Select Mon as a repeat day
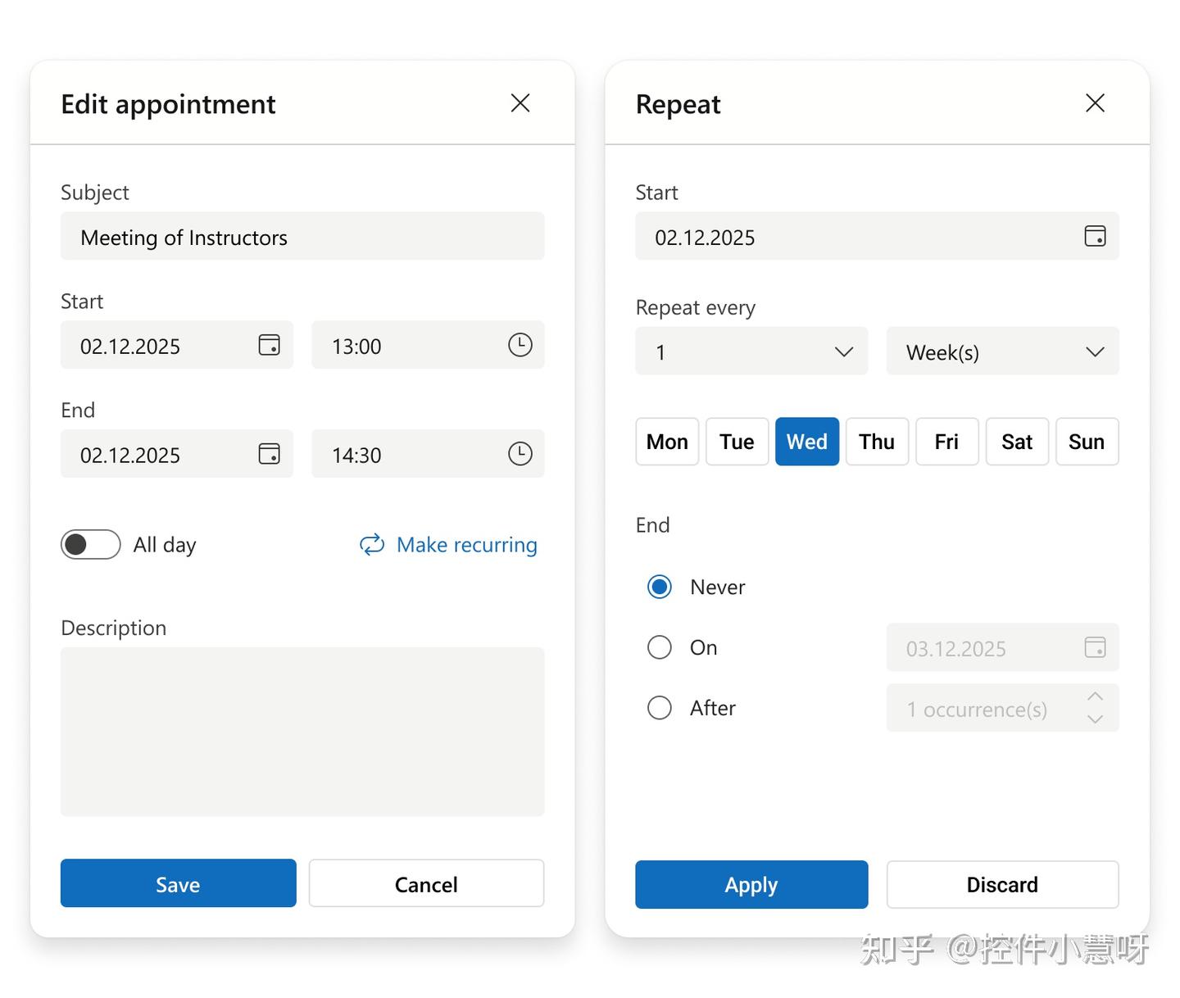 point(667,442)
